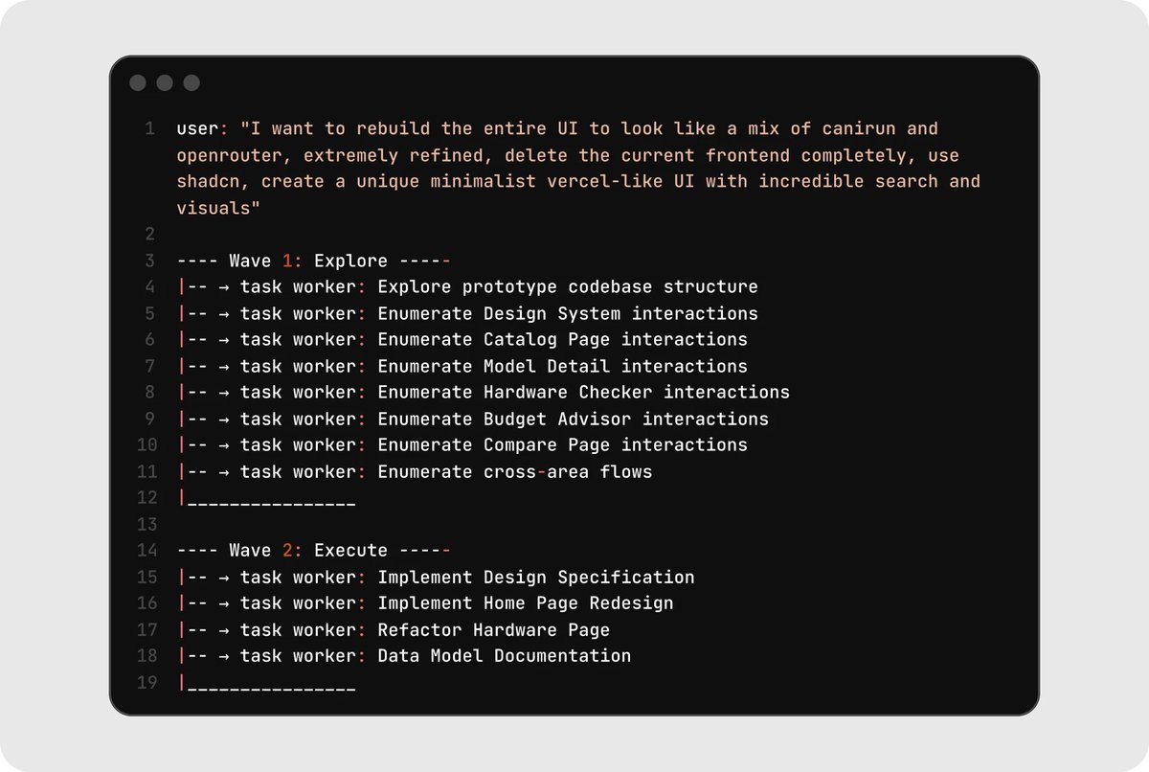
Task: Click Enumerate Budget Advisor interactions task
Action: (573, 419)
